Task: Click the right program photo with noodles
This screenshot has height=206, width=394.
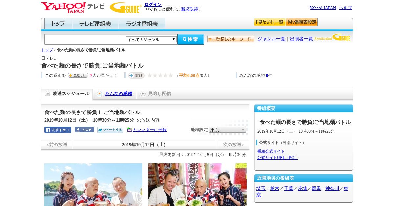Action: [x=197, y=184]
